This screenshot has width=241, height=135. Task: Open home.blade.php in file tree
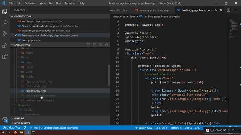(x=36, y=86)
